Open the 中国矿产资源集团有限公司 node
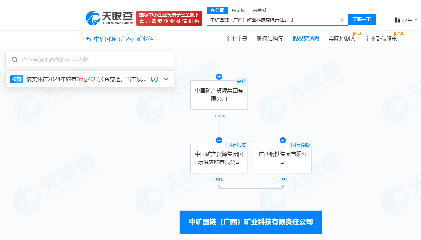 219,95
